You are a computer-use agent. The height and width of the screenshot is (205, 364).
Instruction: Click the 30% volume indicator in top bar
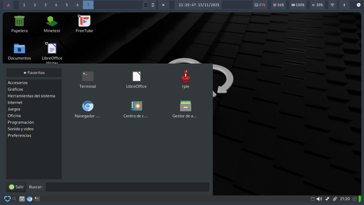(x=317, y=5)
